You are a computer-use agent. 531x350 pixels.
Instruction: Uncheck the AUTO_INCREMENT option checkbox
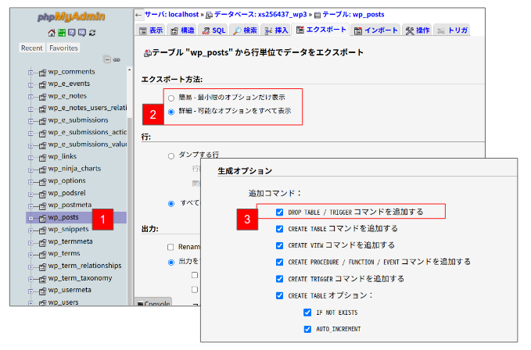tap(307, 328)
